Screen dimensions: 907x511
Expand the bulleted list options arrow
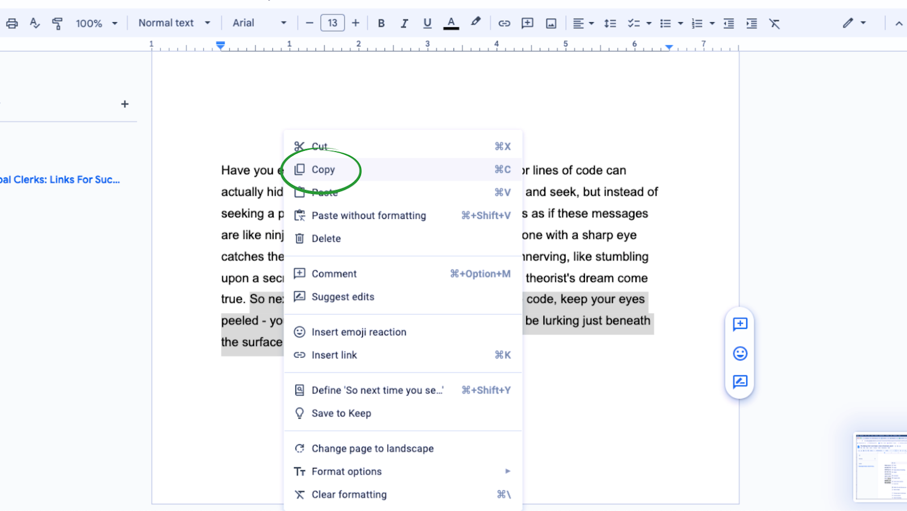(x=680, y=23)
